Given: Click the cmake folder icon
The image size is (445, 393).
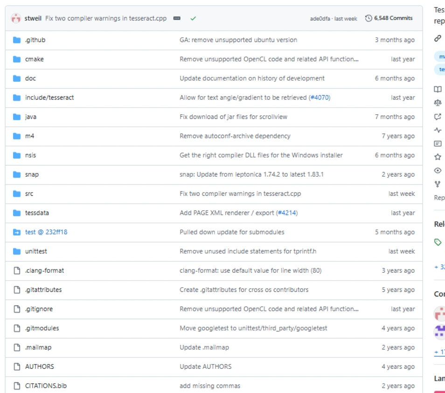Looking at the screenshot, I should pyautogui.click(x=17, y=59).
